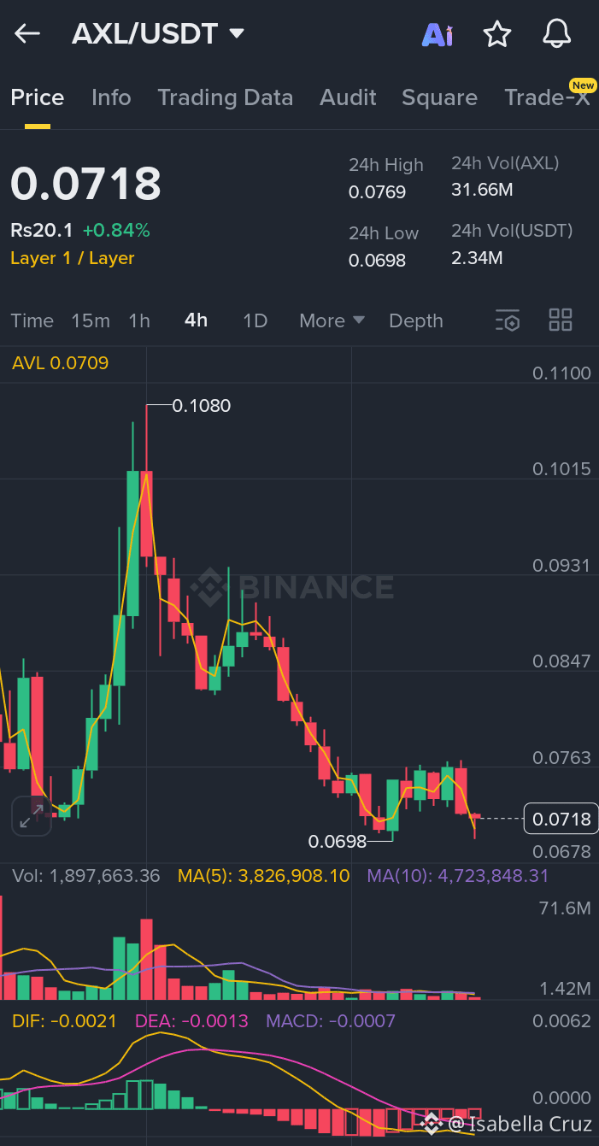
Task: Open the Square tab
Action: point(439,97)
